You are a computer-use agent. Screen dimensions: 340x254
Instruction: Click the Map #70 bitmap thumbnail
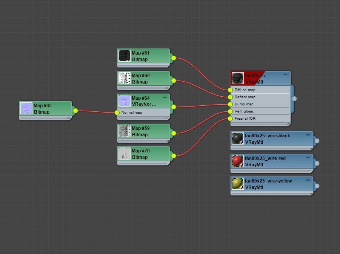125,154
